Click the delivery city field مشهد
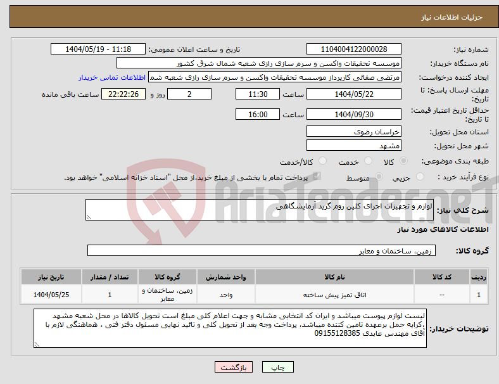Image resolution: width=499 pixels, height=384 pixels. pyautogui.click(x=353, y=145)
